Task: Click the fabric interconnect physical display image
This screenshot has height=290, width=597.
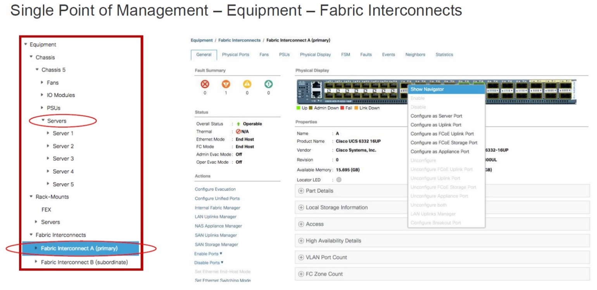Action: point(436,92)
